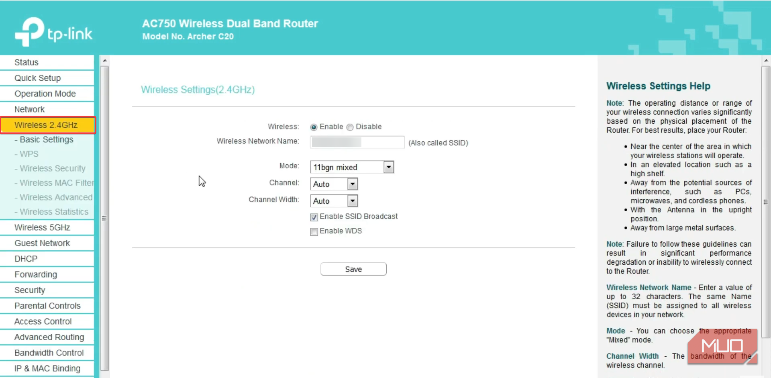Open Wireless Security submenu
771x378 pixels.
(x=50, y=168)
